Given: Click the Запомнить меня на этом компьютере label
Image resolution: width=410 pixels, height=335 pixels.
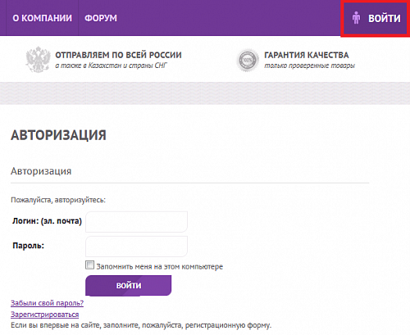Looking at the screenshot, I should point(160,266).
